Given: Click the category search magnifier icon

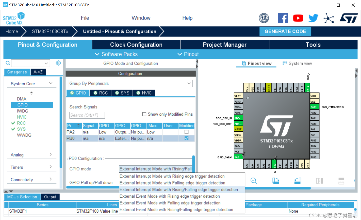Looking at the screenshot, I should [x=8, y=63].
